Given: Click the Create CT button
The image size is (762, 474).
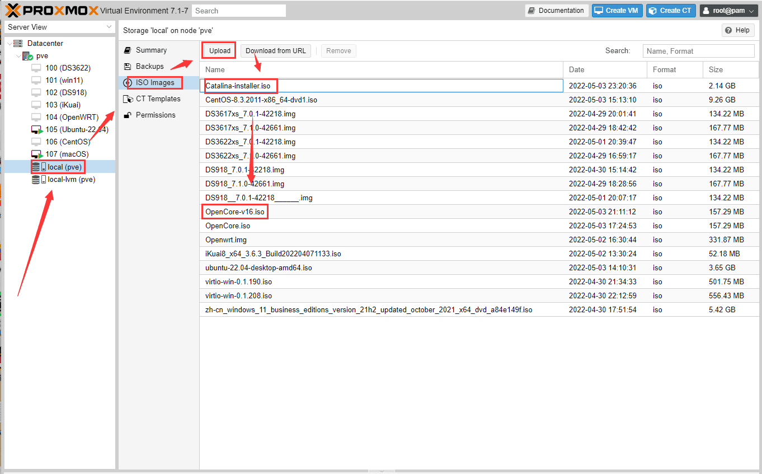Looking at the screenshot, I should (671, 11).
